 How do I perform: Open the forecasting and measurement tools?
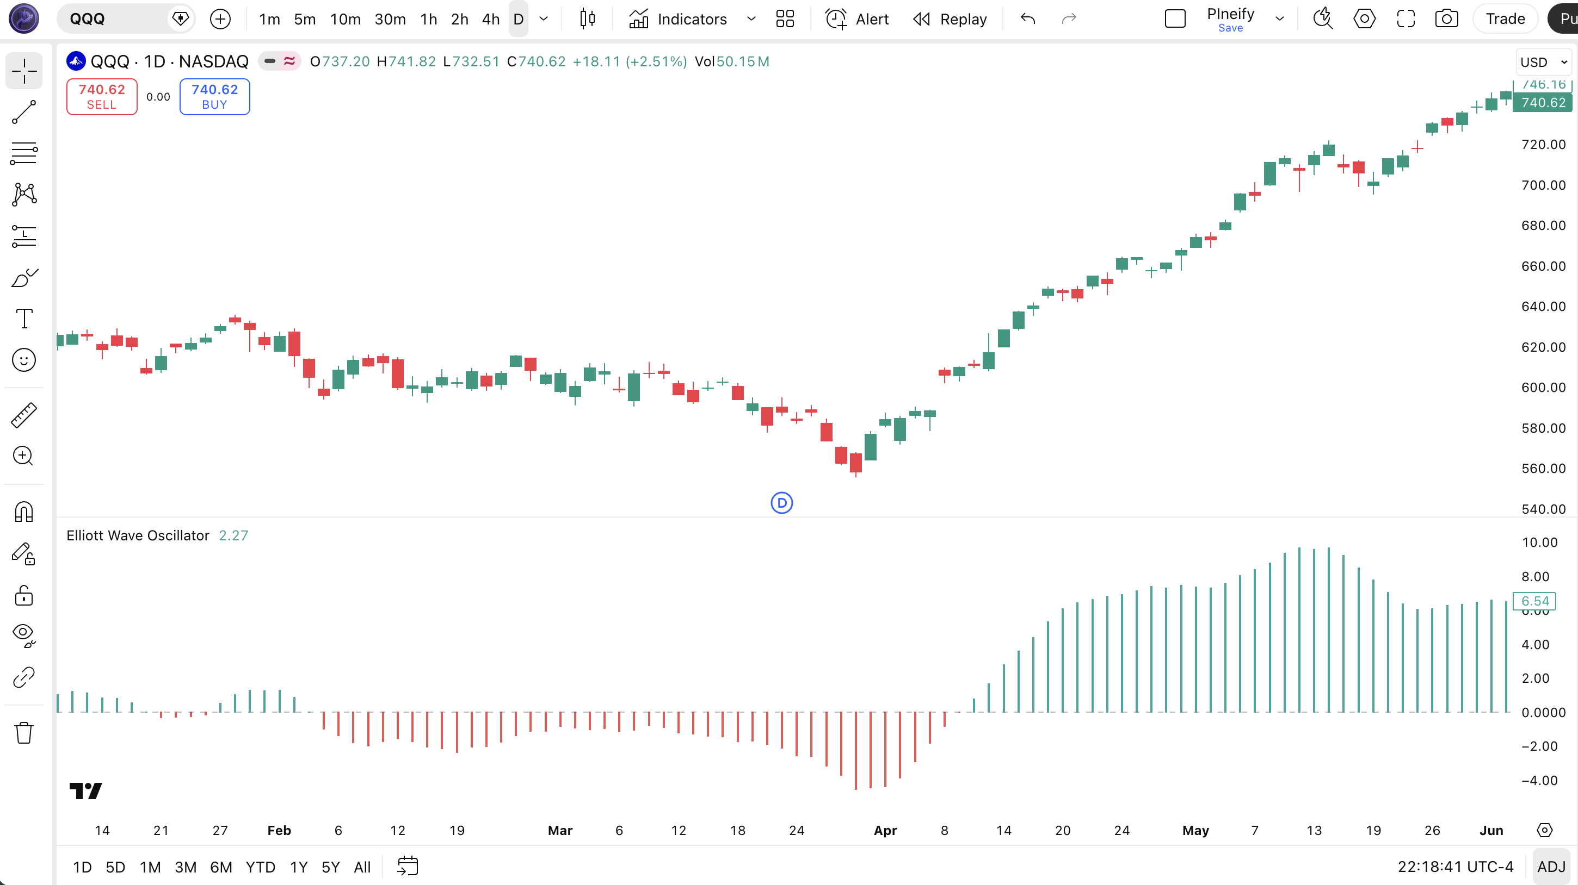[x=24, y=236]
